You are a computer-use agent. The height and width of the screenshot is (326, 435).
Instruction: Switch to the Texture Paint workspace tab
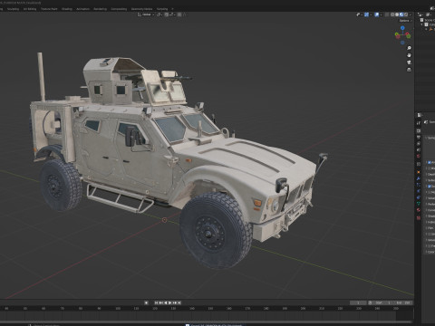tap(49, 9)
